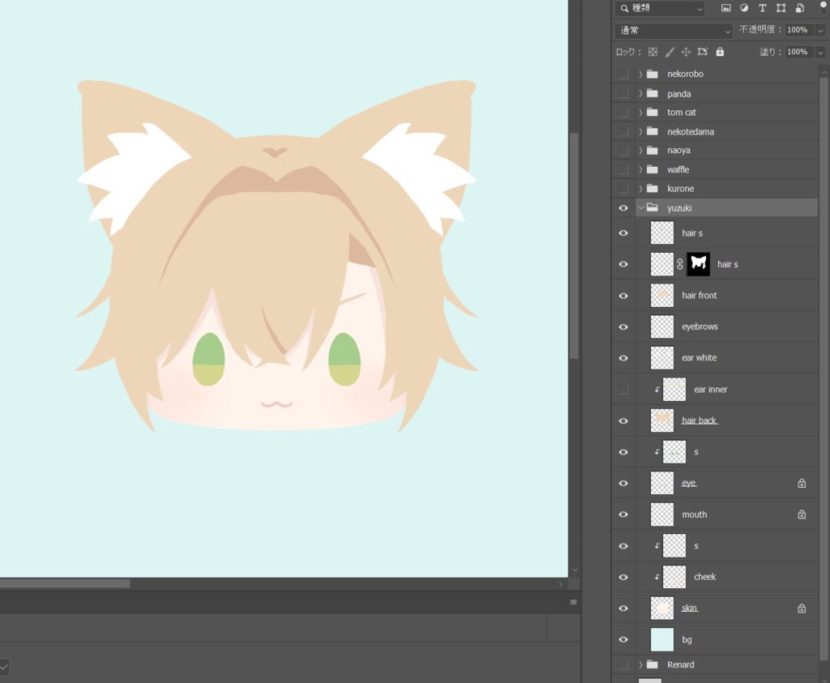
Task: Enable lock transparent pixels
Action: (652, 51)
